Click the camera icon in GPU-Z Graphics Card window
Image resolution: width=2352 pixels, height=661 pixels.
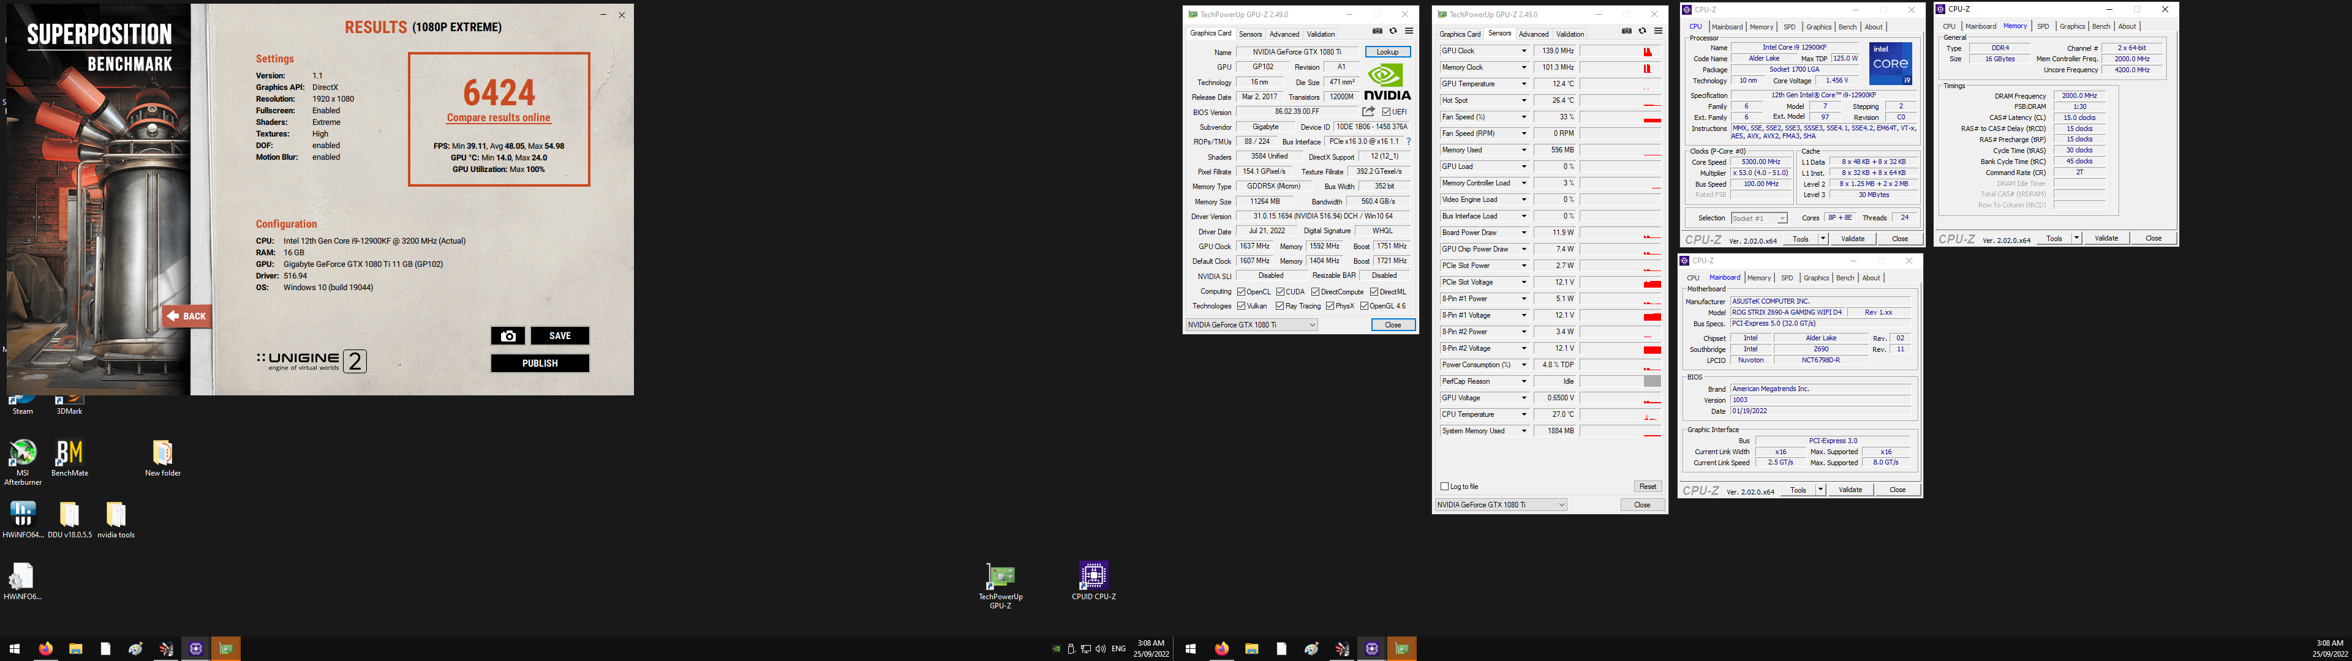pos(1378,31)
